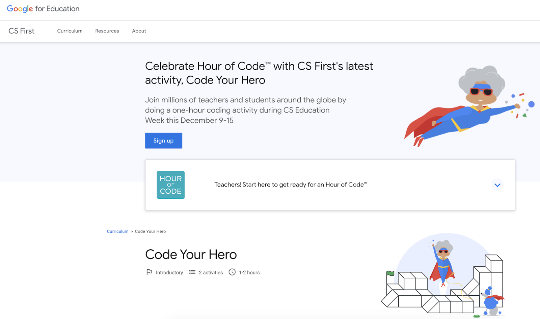
Task: Select the About menu item
Action: tap(139, 31)
